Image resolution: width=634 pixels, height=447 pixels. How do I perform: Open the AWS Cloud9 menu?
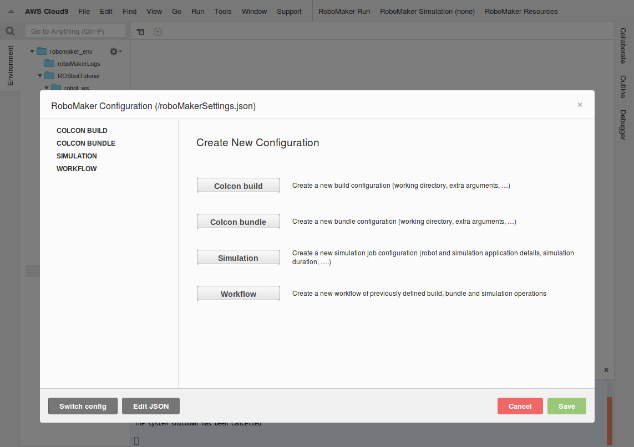click(47, 11)
